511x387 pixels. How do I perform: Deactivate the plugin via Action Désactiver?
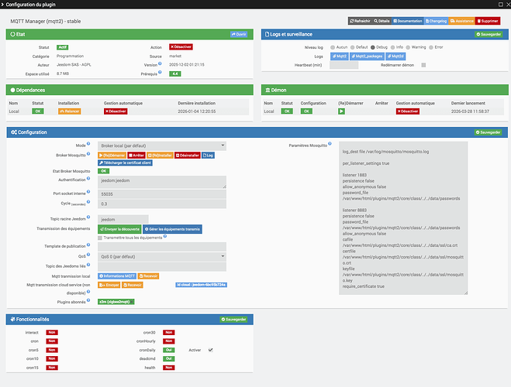point(181,47)
